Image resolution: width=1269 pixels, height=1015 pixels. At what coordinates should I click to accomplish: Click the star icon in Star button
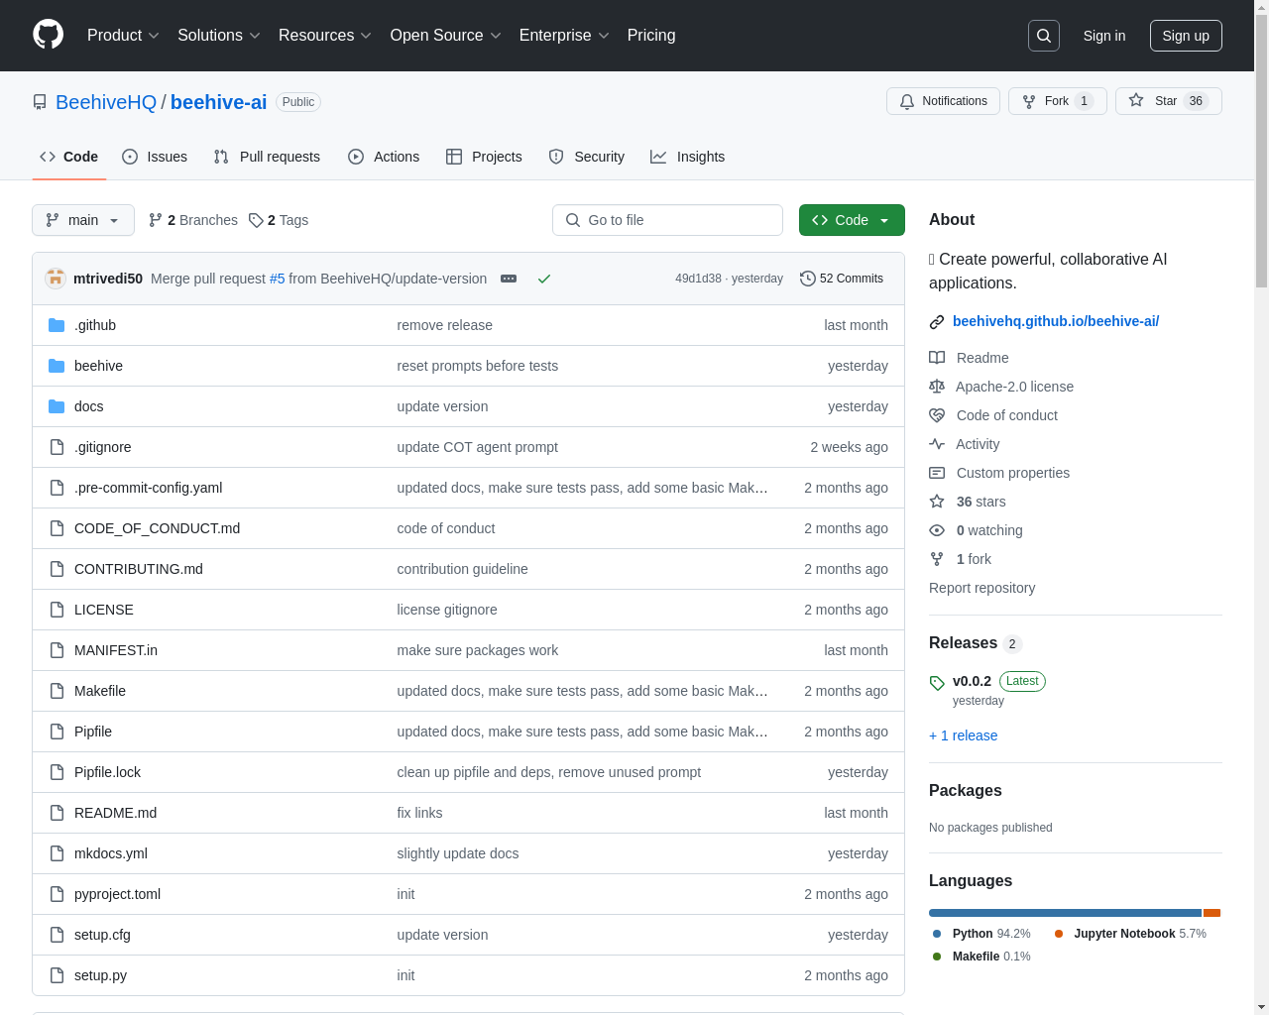[1136, 101]
